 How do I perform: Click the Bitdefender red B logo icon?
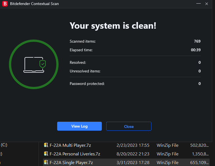coord(5,4)
